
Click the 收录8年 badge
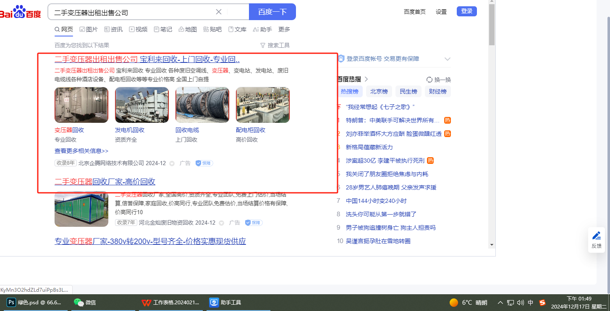click(x=65, y=163)
